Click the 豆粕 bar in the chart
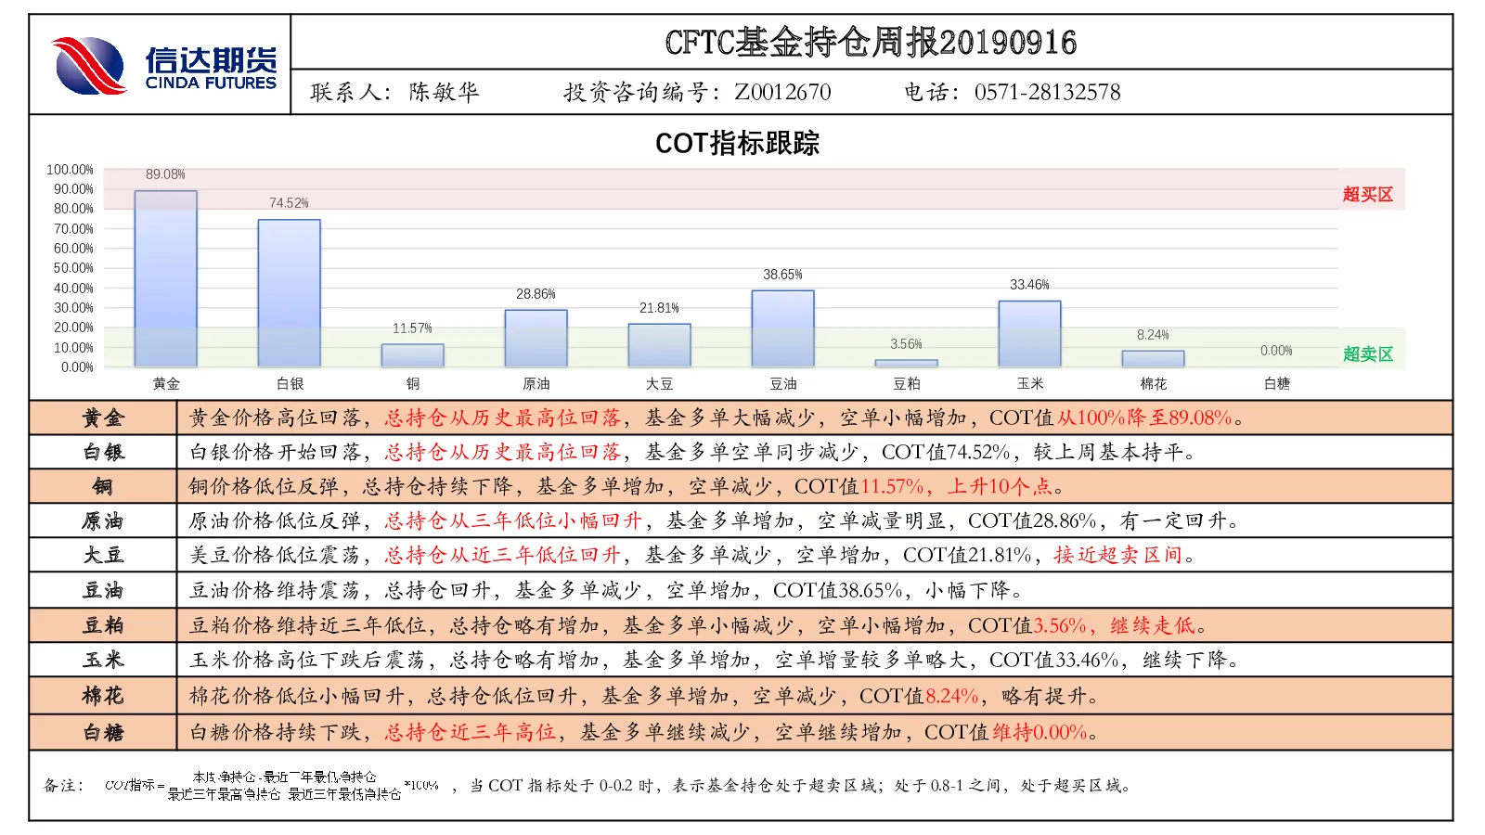The image size is (1485, 835). tap(906, 363)
